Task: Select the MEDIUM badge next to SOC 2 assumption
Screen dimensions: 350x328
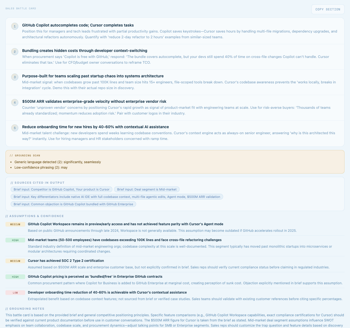Action: coord(15,261)
